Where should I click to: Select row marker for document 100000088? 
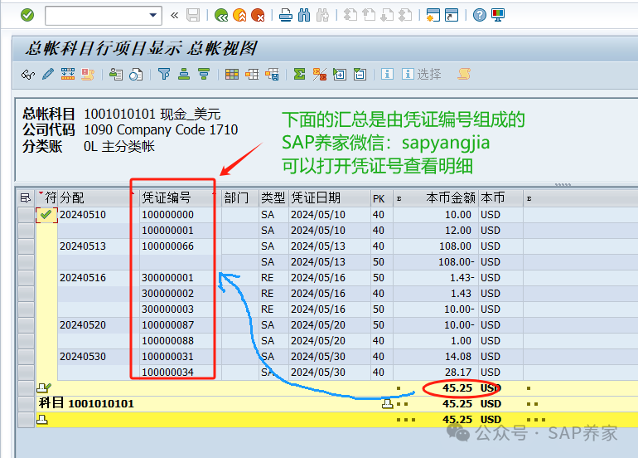click(x=26, y=341)
